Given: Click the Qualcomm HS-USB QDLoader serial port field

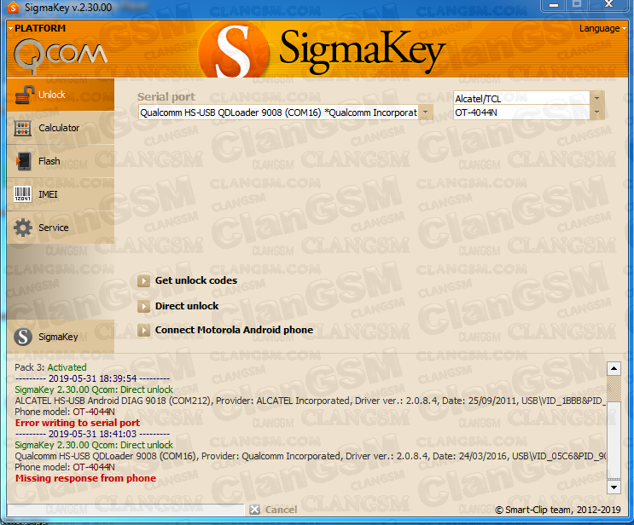Looking at the screenshot, I should pyautogui.click(x=278, y=112).
